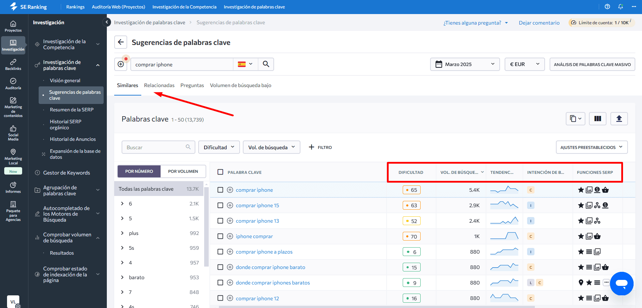
Task: Open 'donde comprar iphone barato' keyword link
Action: [270, 267]
